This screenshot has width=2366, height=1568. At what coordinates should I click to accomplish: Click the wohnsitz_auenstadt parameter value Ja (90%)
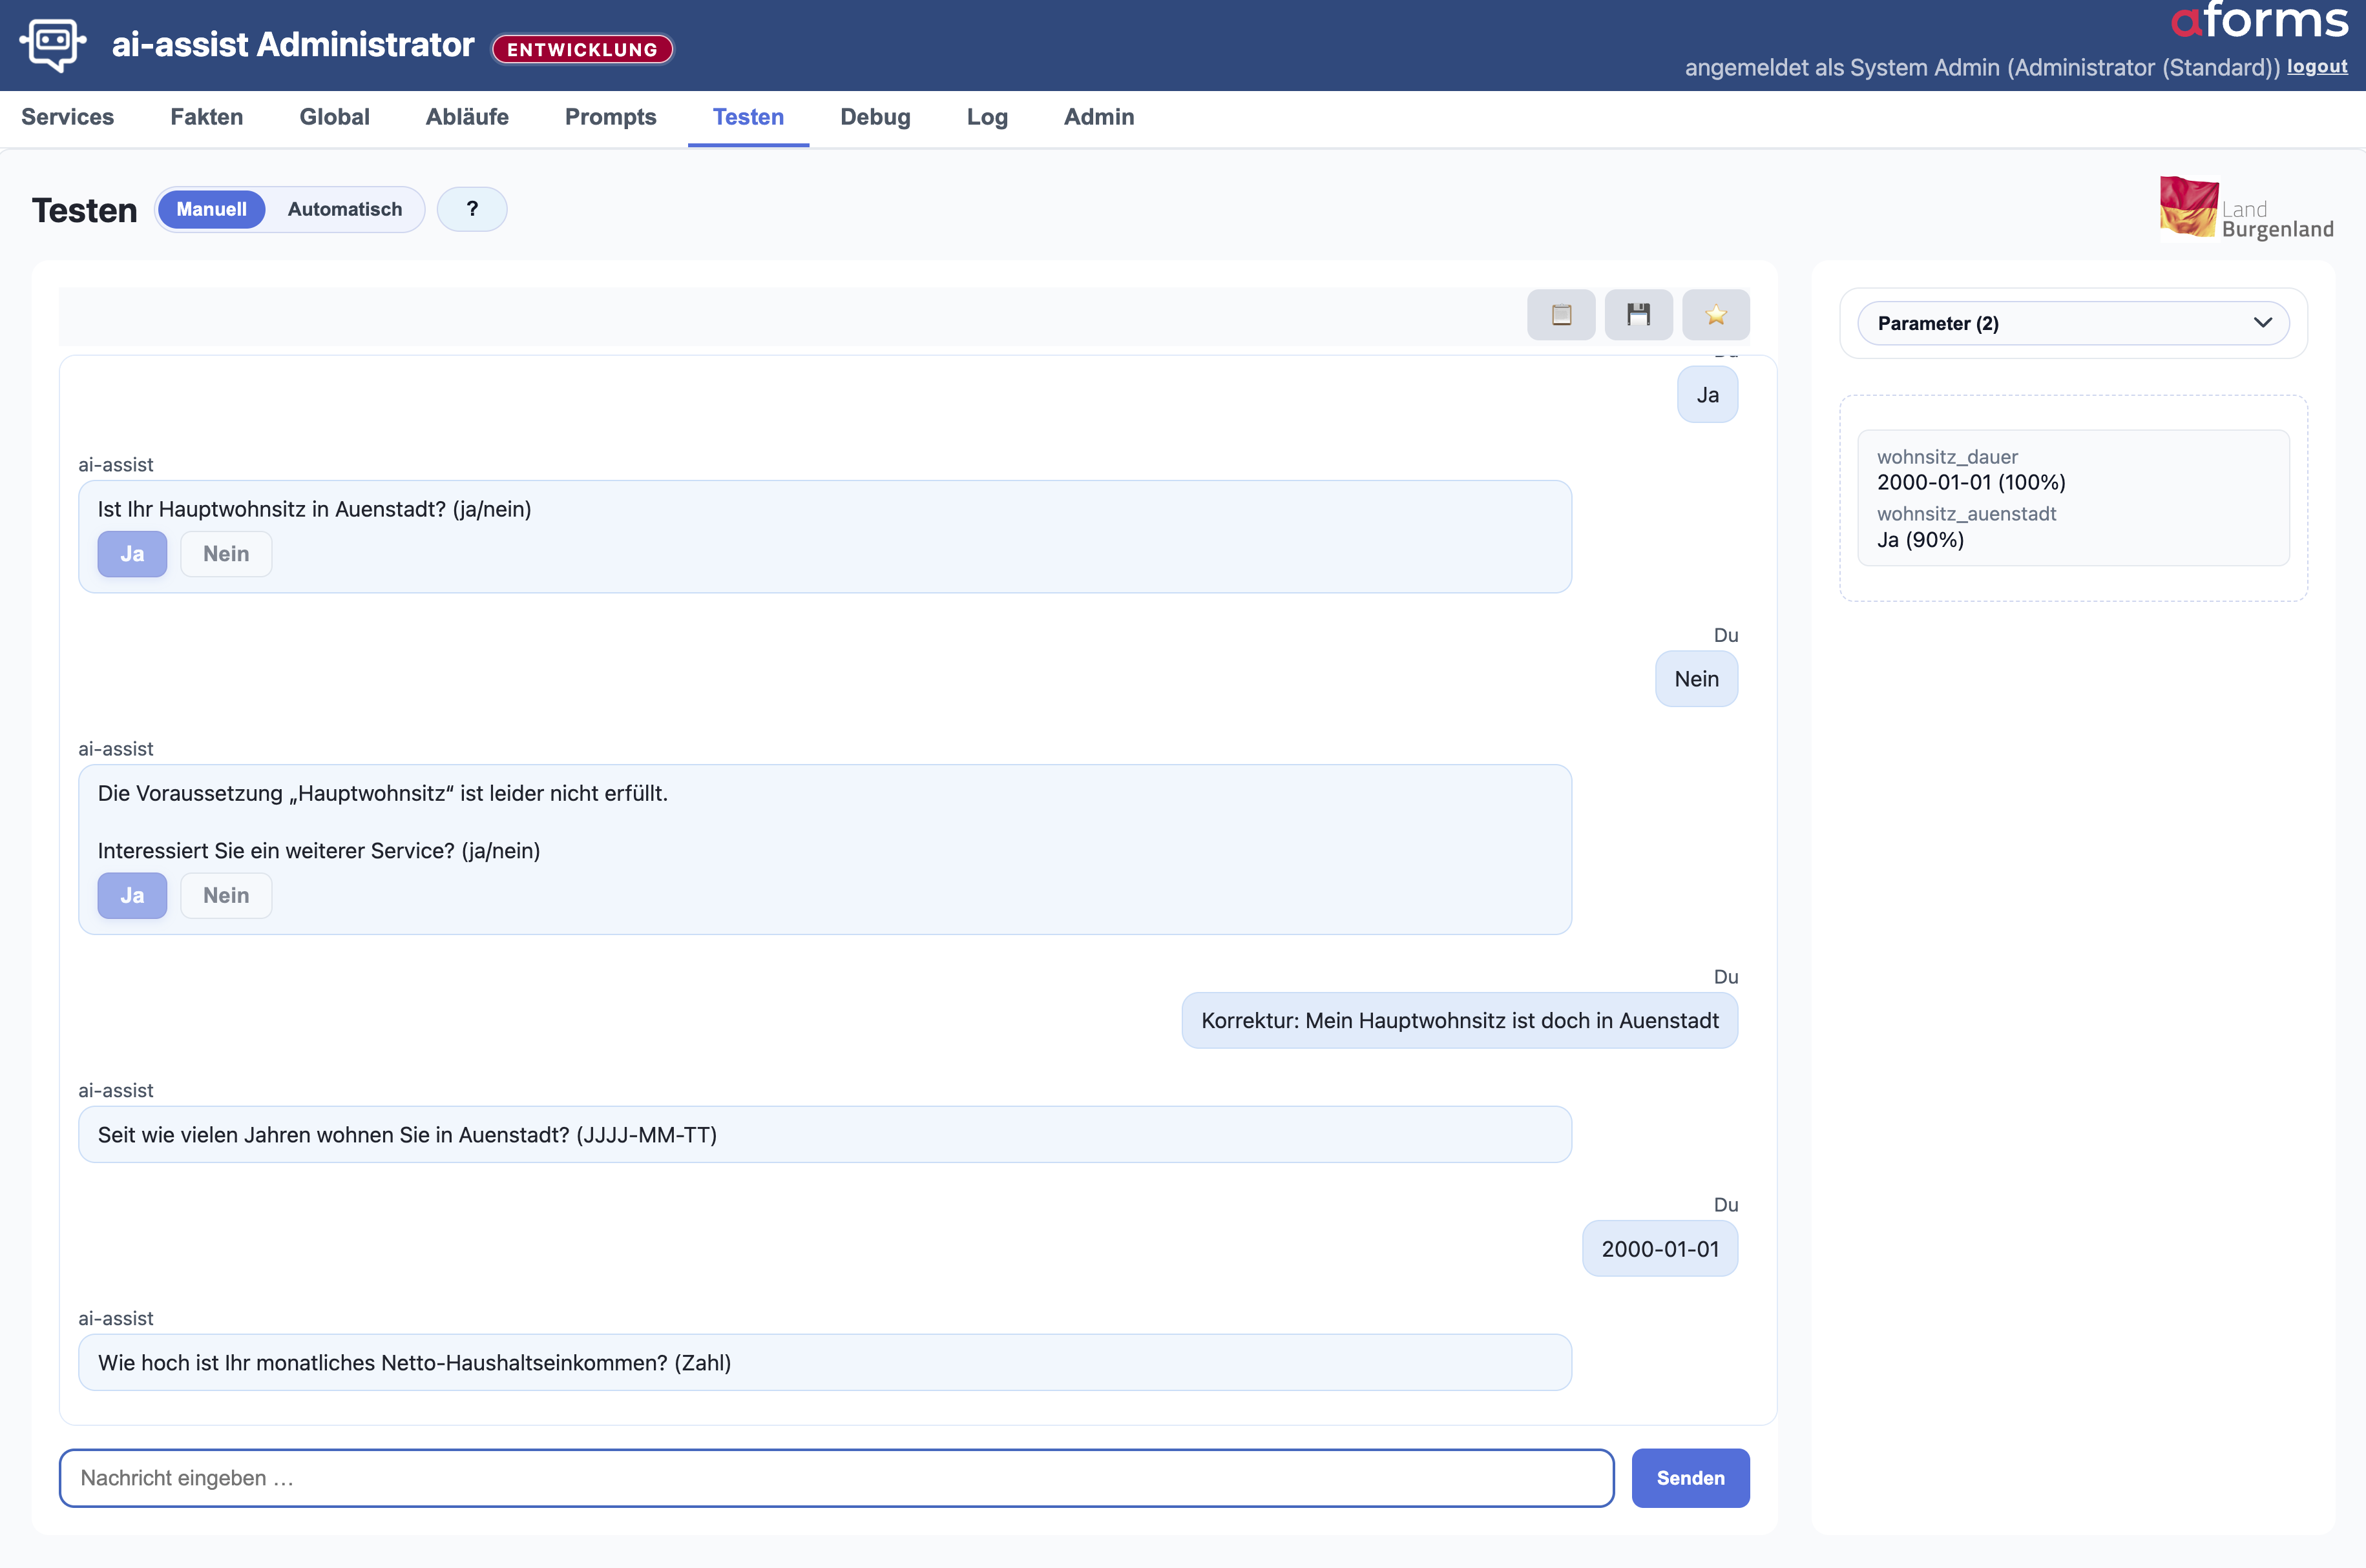(1920, 540)
